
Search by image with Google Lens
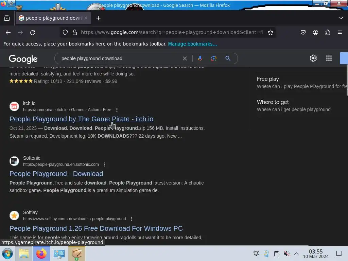coord(214,58)
